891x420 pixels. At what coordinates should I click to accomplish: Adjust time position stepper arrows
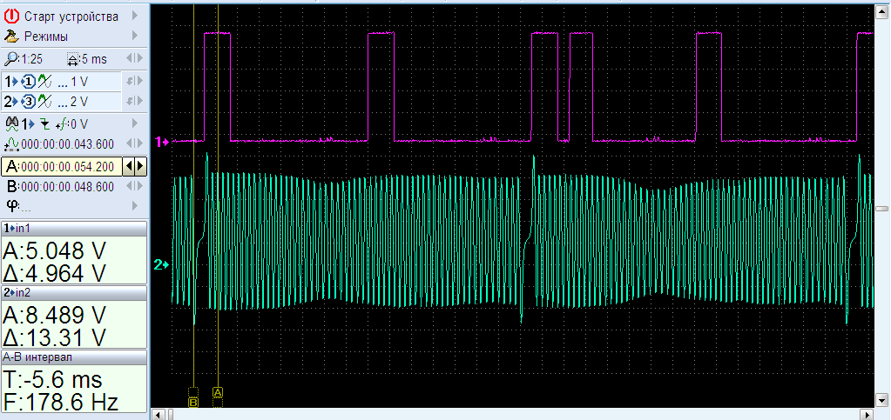tap(135, 143)
